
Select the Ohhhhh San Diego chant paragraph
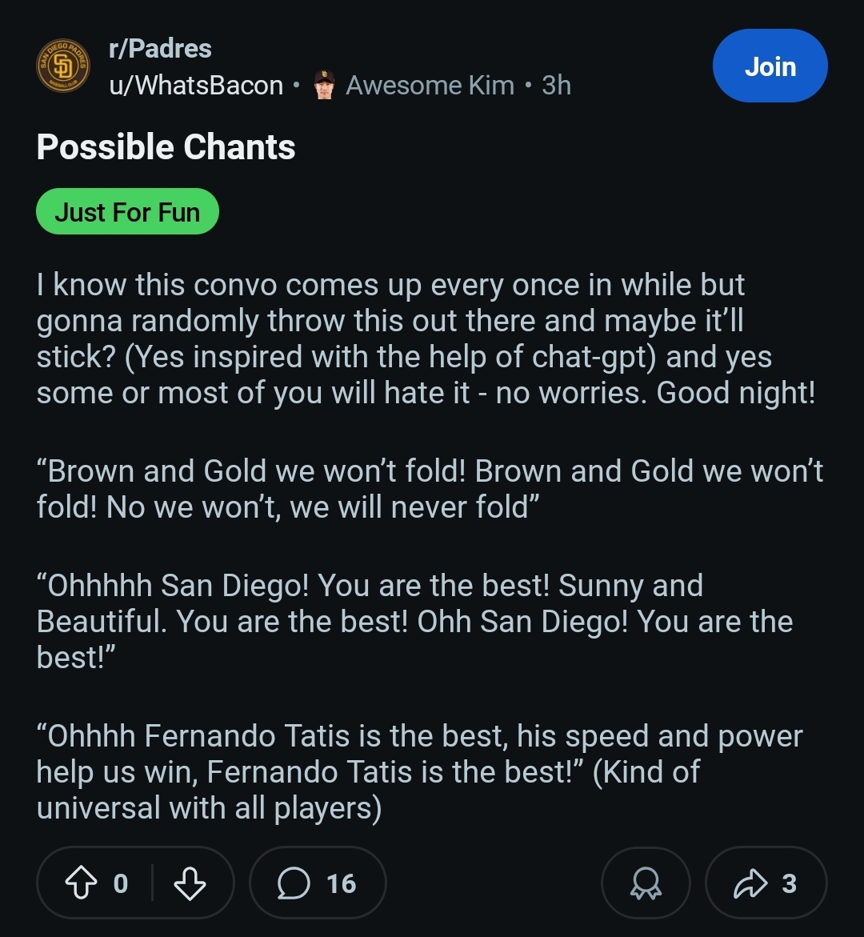414,621
